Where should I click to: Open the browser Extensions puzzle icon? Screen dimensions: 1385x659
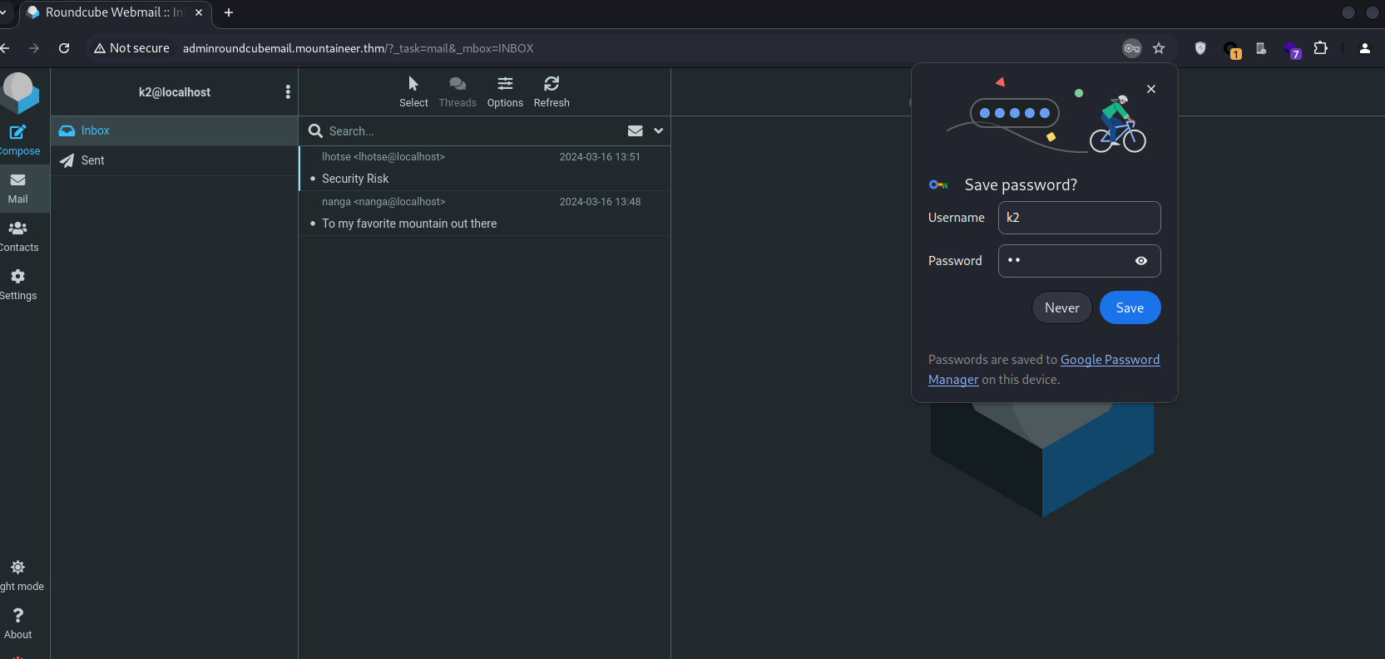pyautogui.click(x=1320, y=48)
